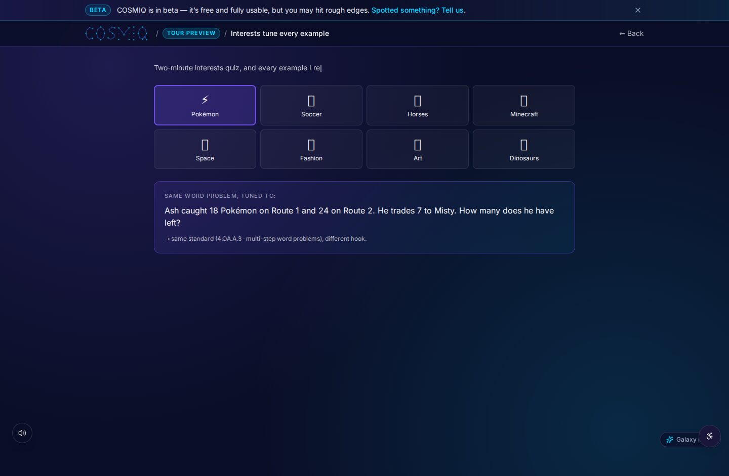Click the 'Interests tune every example' breadcrumb title
Viewport: 729px width, 476px height.
[x=280, y=33]
